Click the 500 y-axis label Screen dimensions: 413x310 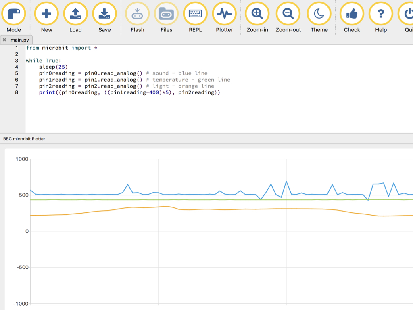coord(23,195)
